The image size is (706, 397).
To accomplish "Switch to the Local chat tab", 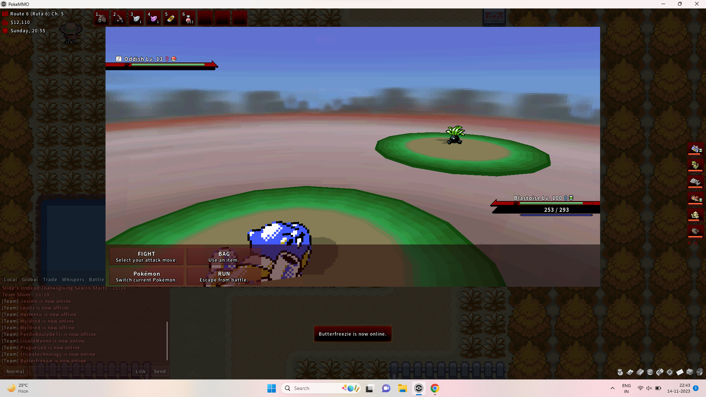I will pyautogui.click(x=10, y=279).
